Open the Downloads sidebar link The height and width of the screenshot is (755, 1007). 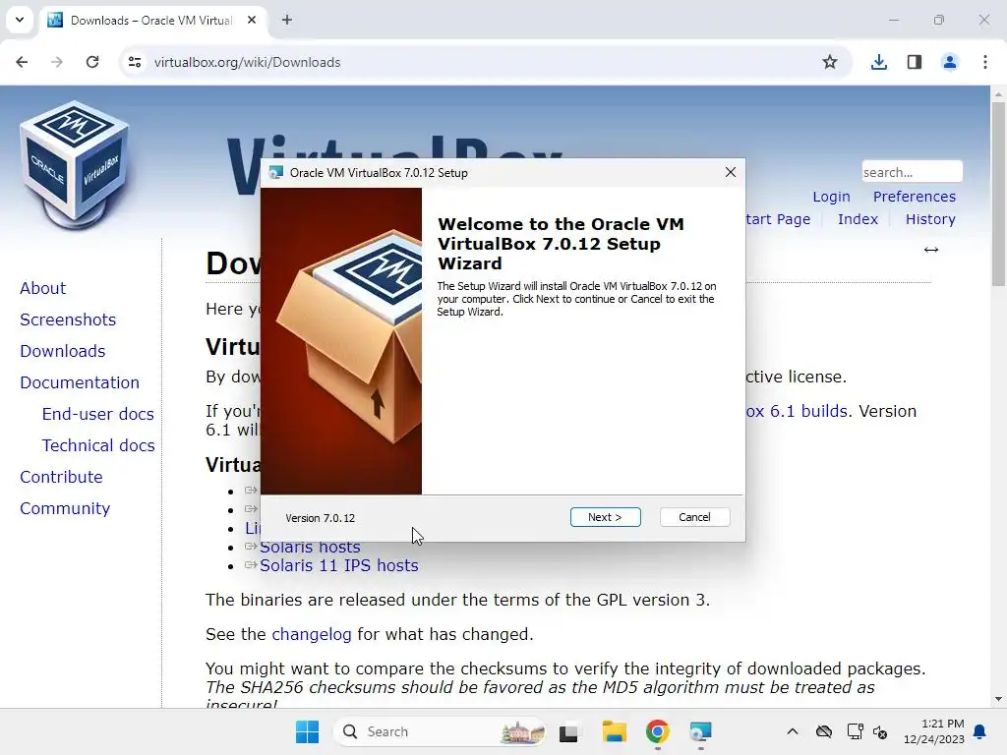coord(63,351)
